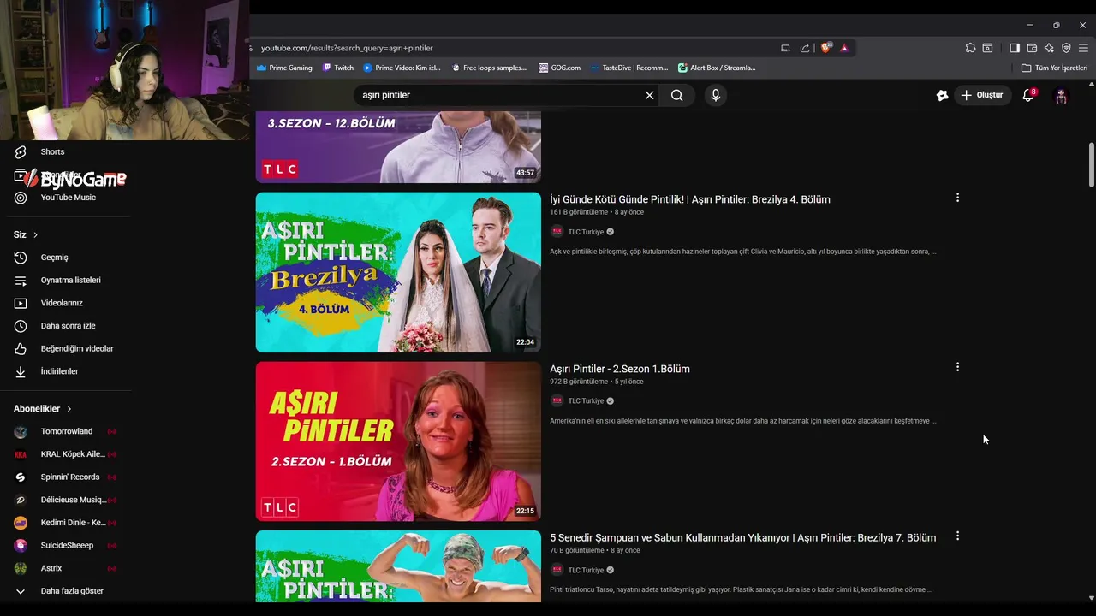
Task: Open Videolarınız page
Action: coord(62,303)
